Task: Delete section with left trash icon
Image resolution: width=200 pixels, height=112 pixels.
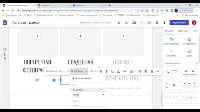Action: click(5, 58)
